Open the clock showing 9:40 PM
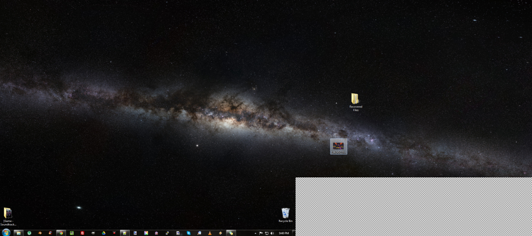 click(284, 233)
